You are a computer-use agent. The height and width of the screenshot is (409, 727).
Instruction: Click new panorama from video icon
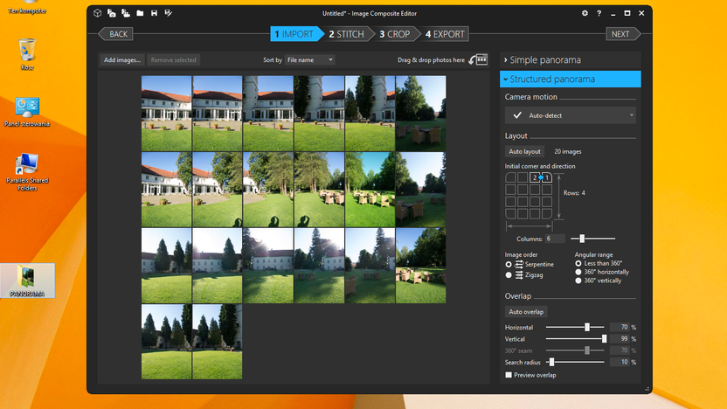[x=126, y=13]
